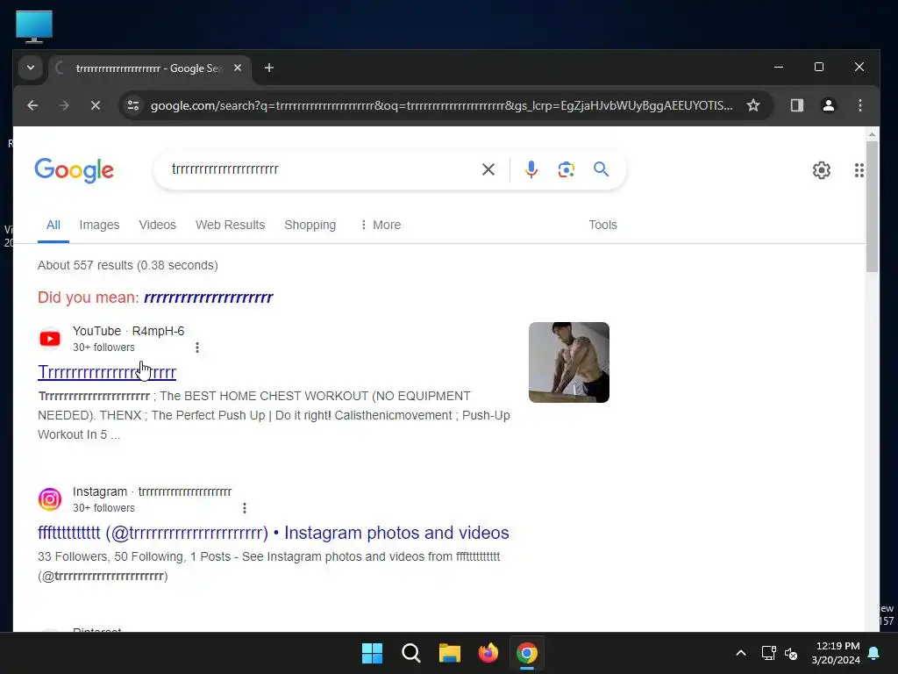Image resolution: width=898 pixels, height=674 pixels.
Task: Click the Chrome taskbar icon
Action: [x=527, y=653]
